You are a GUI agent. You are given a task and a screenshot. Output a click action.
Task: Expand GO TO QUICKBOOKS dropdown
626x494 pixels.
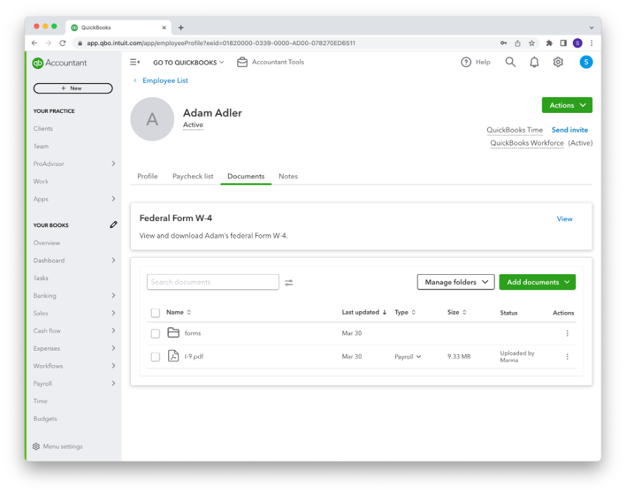189,62
